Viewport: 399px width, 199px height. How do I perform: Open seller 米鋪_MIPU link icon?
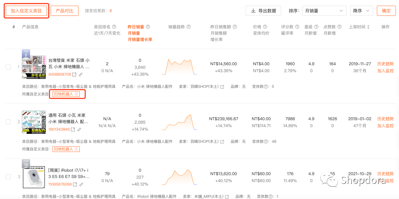227,196
